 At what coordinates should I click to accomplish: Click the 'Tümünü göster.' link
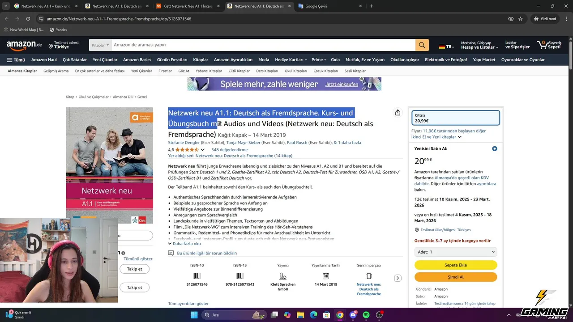(138, 259)
